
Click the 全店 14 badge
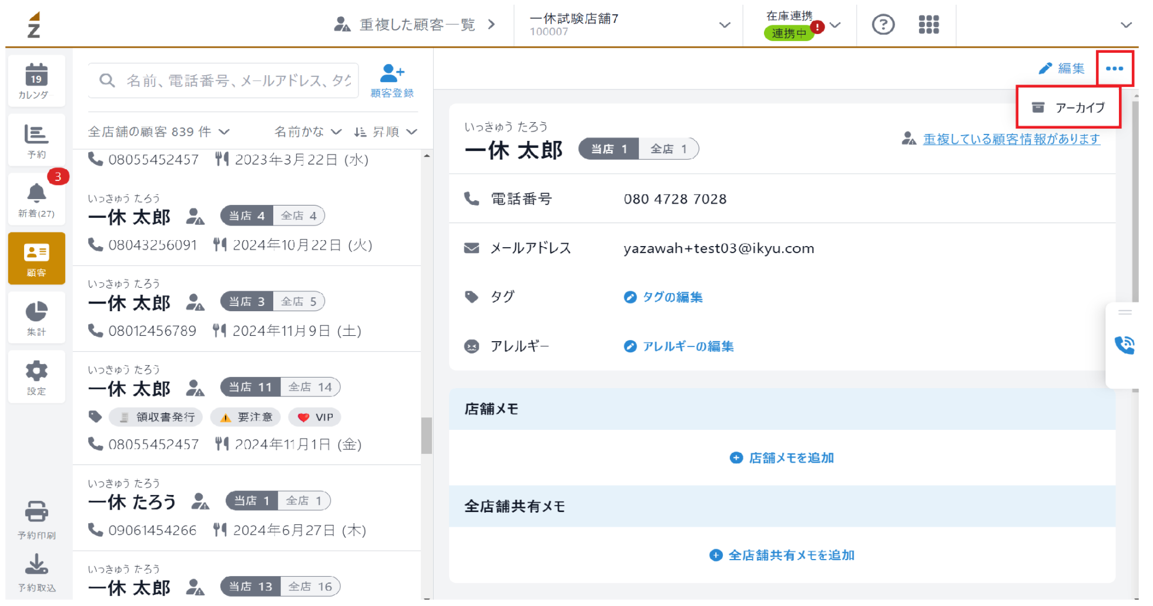pyautogui.click(x=310, y=387)
